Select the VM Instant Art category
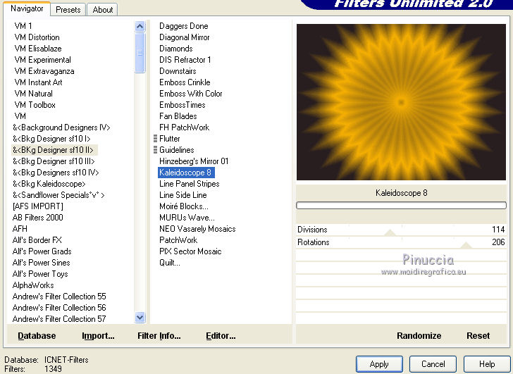This screenshot has height=374, width=513. tap(38, 82)
